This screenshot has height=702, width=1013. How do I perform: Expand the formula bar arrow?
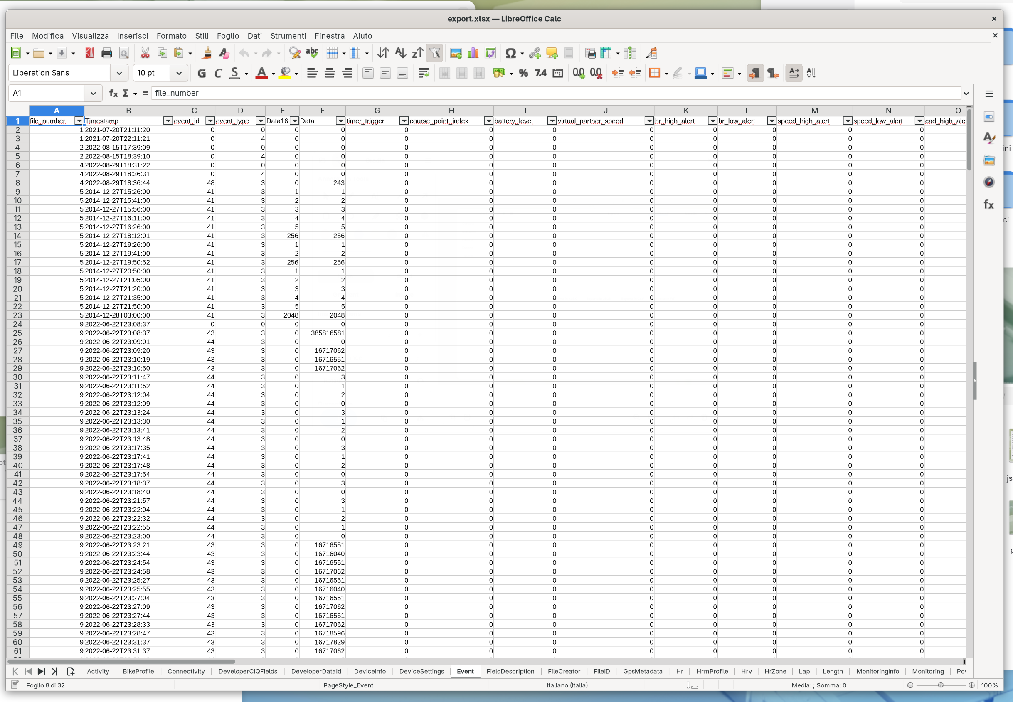tap(966, 93)
